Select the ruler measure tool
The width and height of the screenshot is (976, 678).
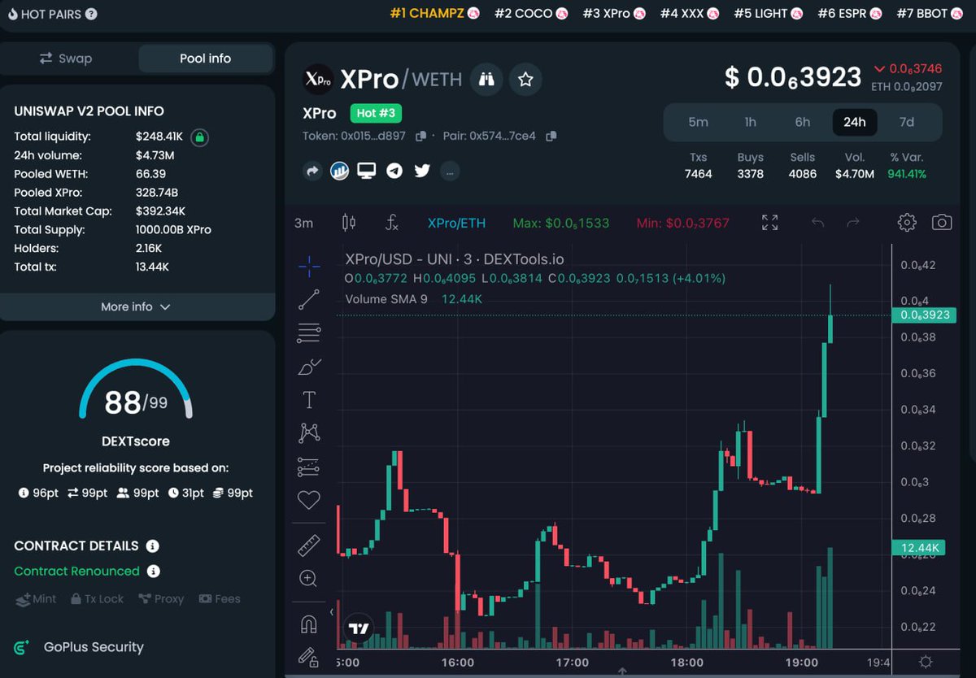pyautogui.click(x=309, y=545)
